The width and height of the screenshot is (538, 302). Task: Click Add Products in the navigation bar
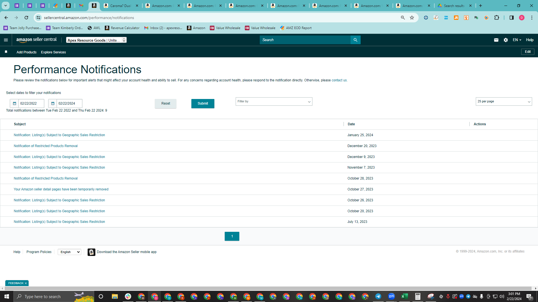click(x=26, y=52)
